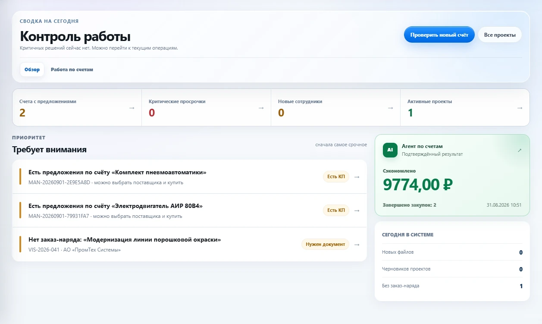Open Есть предложения по счёту «Комплект пневмоавтоматики»
Image resolution: width=542 pixels, height=324 pixels.
(x=117, y=173)
